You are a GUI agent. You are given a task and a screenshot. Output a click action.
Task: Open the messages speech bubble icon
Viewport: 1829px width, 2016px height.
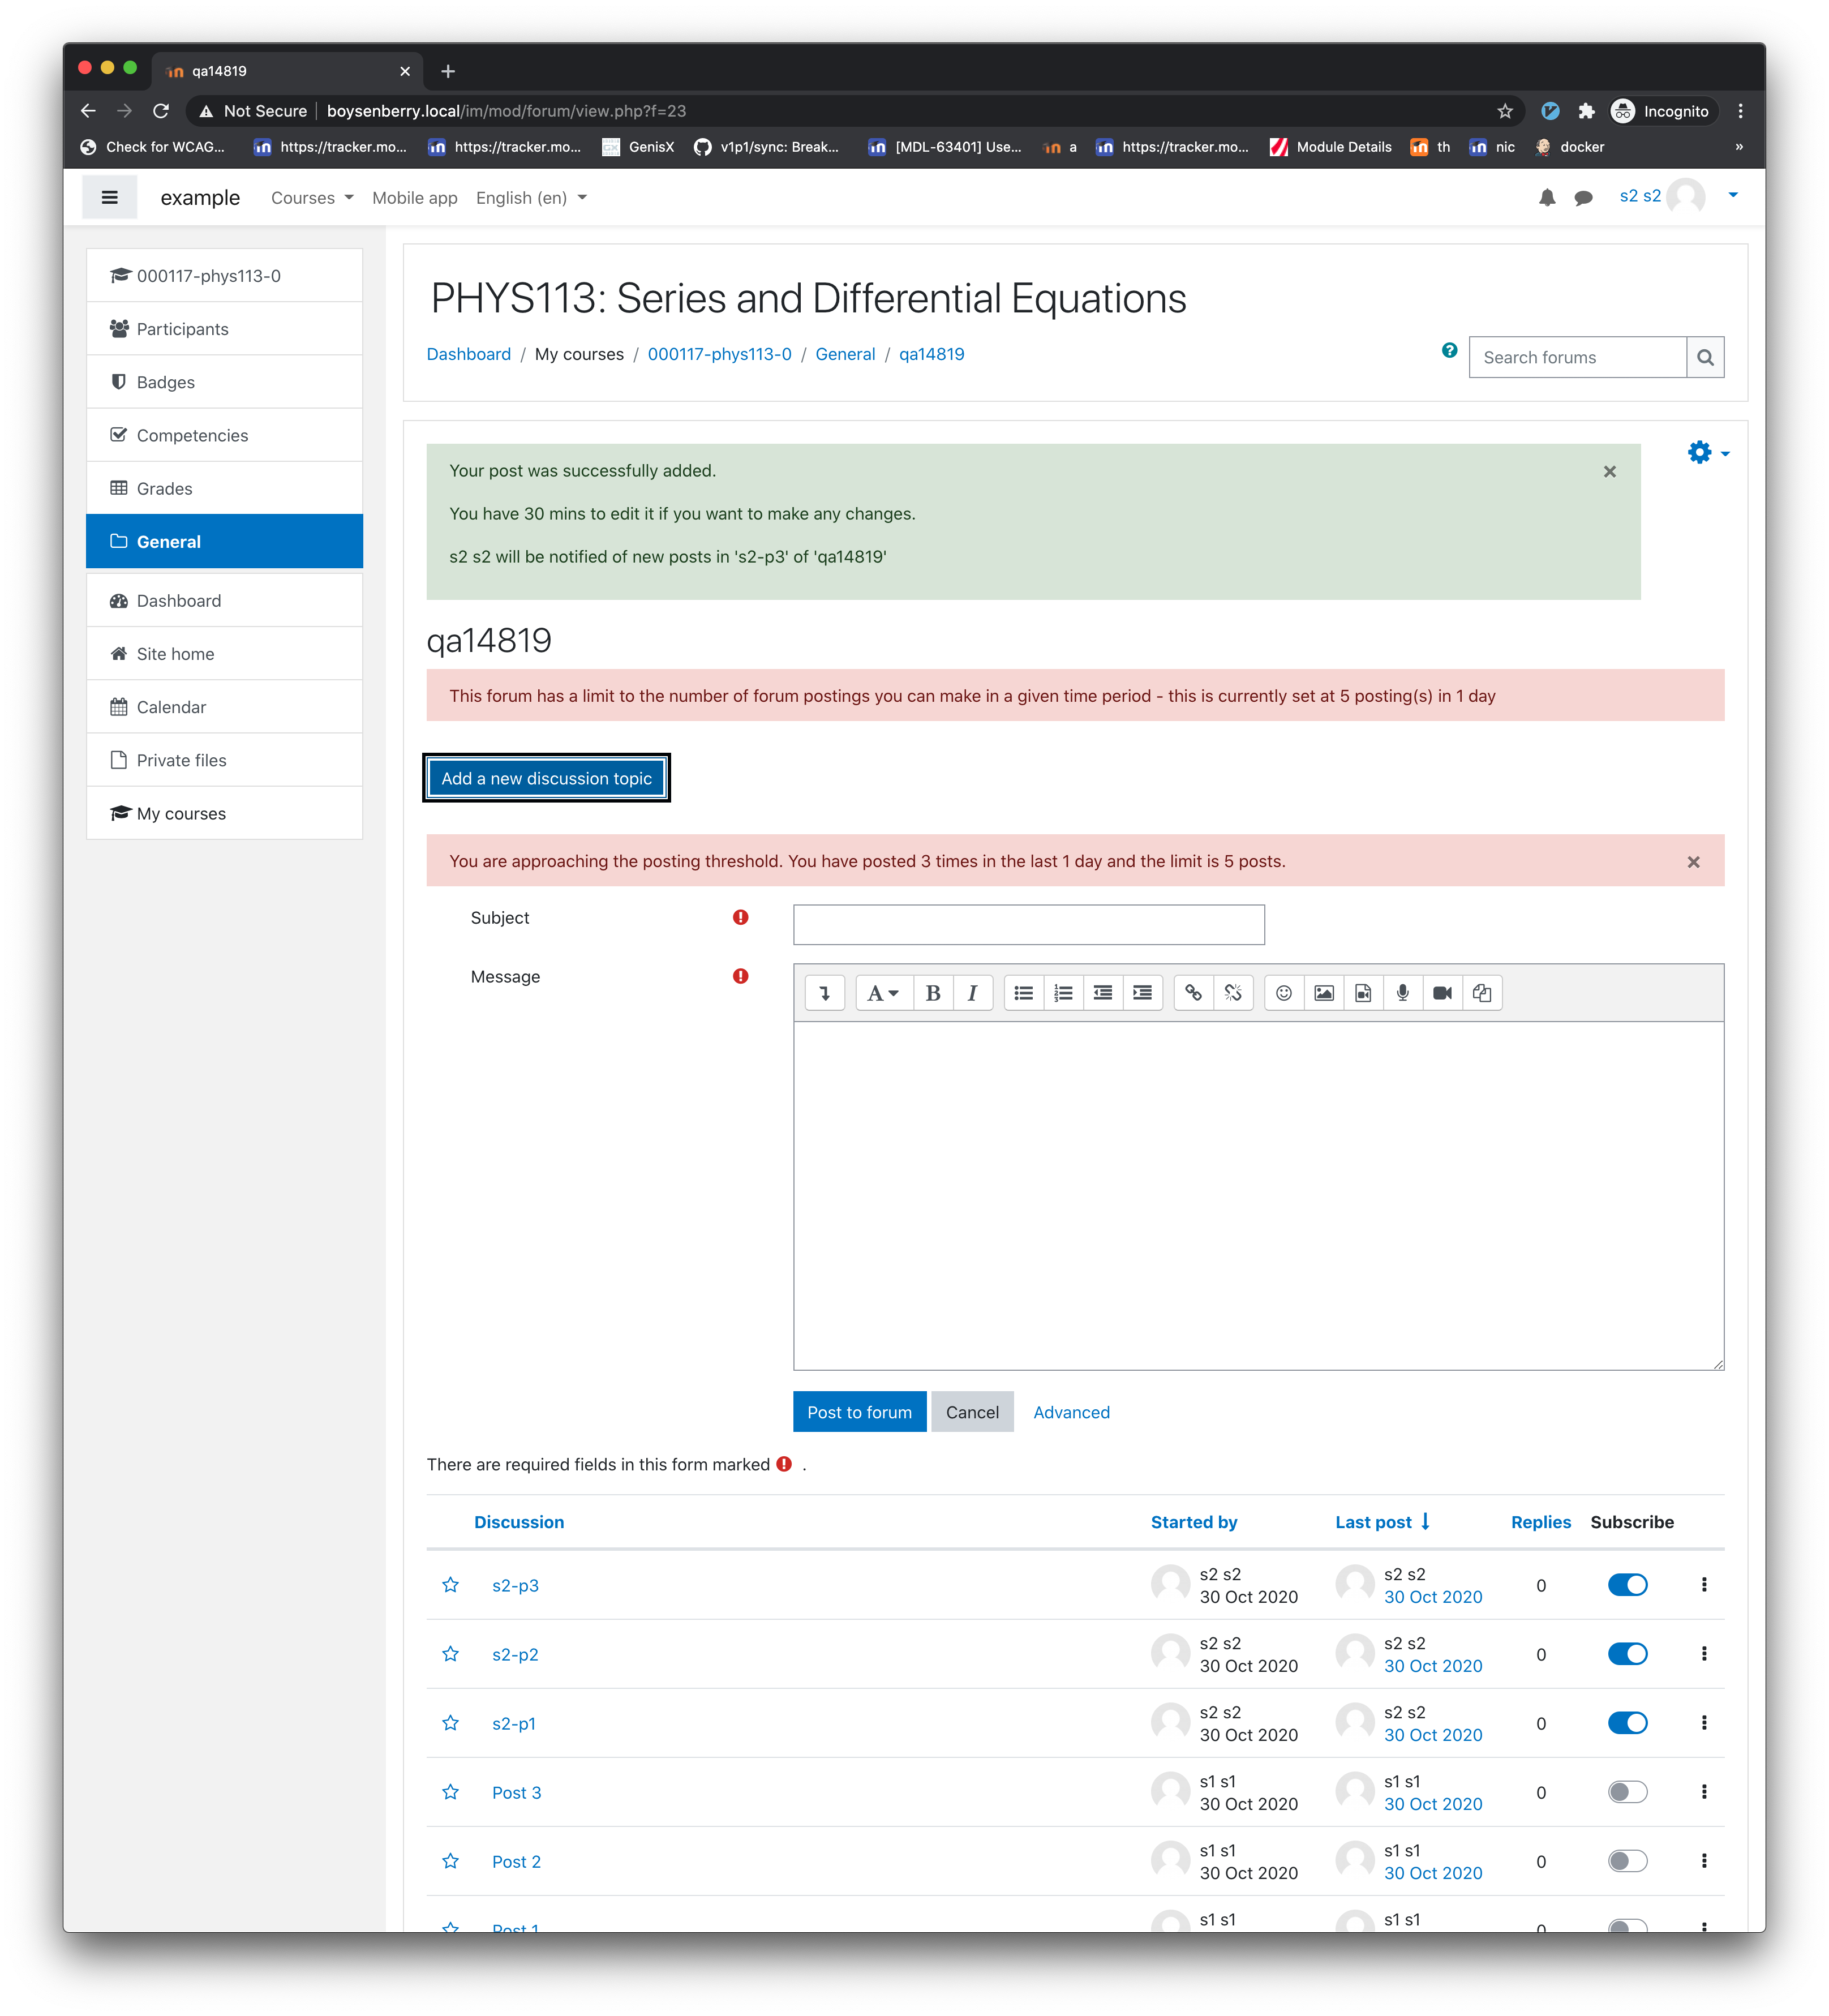[x=1583, y=198]
